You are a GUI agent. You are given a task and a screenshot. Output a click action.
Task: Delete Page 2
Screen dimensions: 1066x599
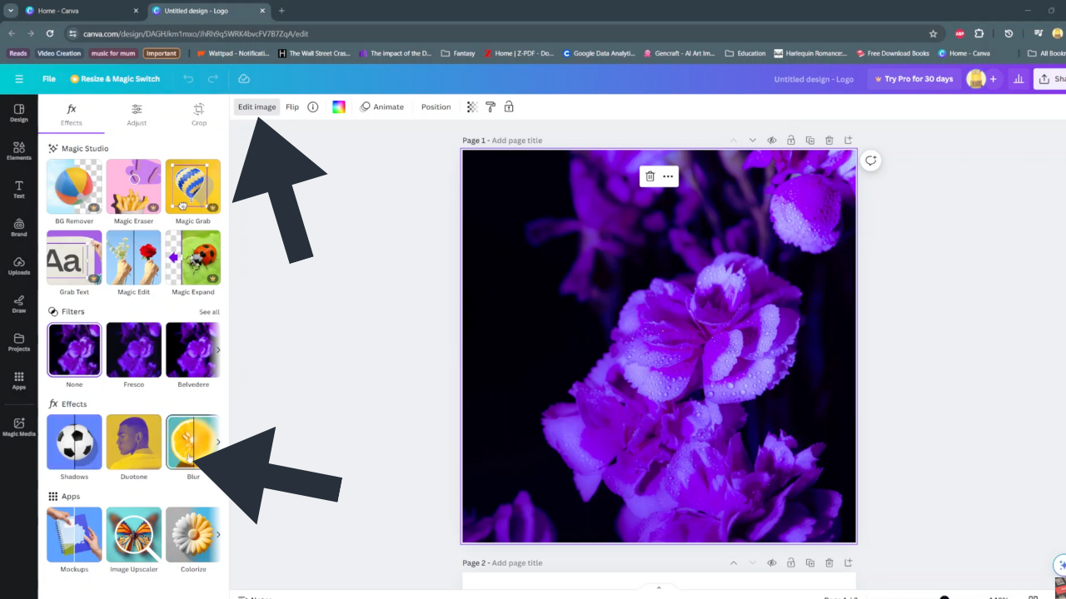click(x=829, y=563)
